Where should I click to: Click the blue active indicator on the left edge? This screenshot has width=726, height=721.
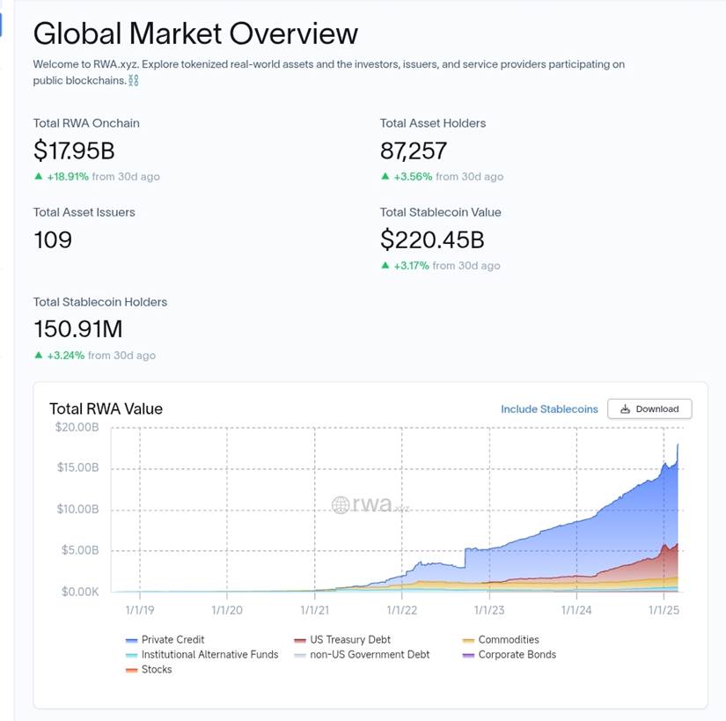(x=1, y=24)
